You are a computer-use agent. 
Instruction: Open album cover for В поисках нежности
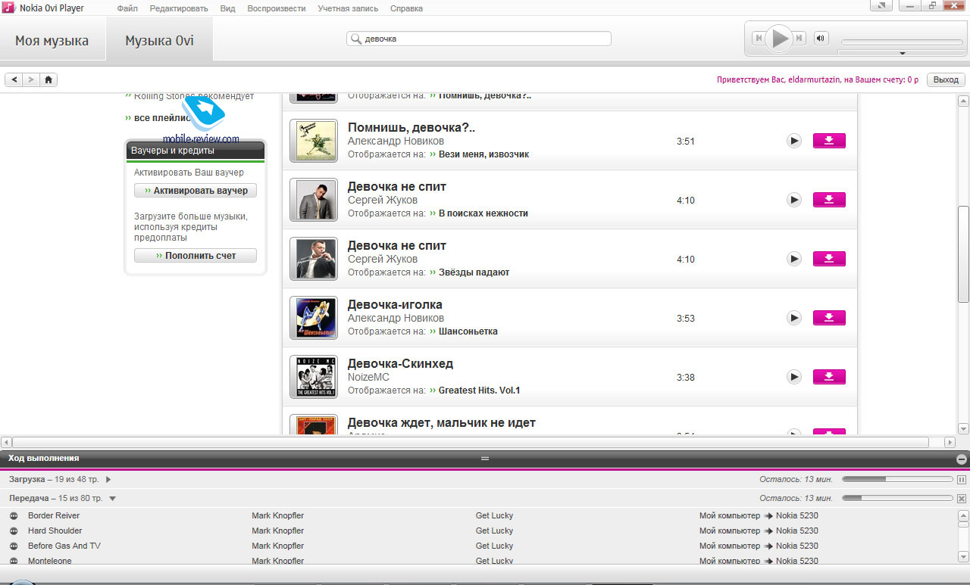coord(314,200)
